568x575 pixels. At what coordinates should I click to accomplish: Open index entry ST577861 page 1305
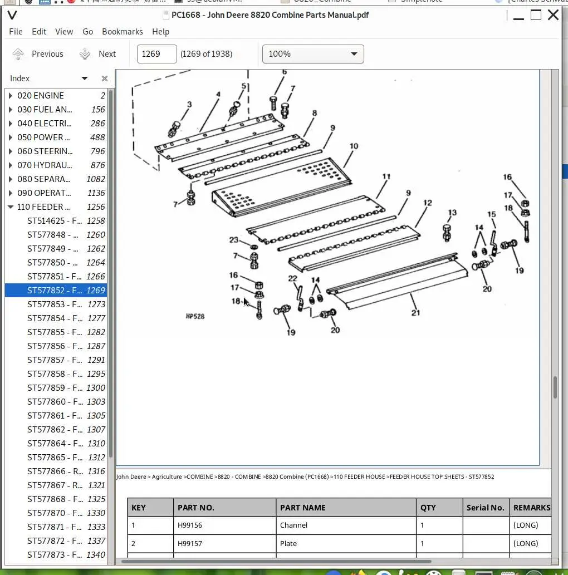56,416
